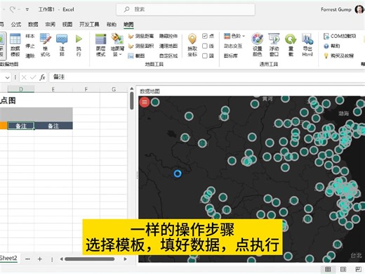This screenshot has height=274, width=365.
Task: Show hidden sheets via ellipsis button
Action: click(27, 259)
